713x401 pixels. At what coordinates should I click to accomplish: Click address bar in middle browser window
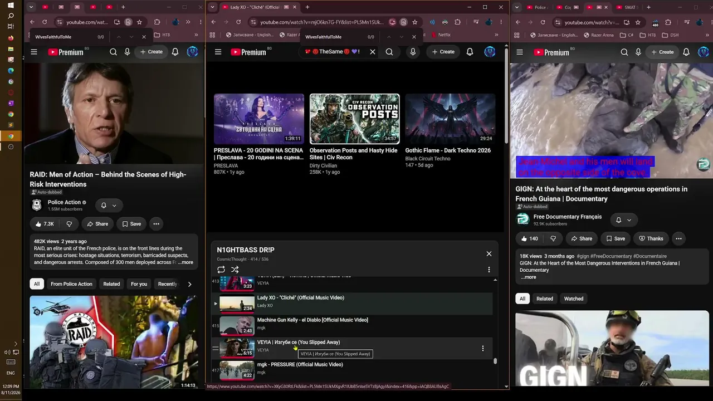pyautogui.click(x=322, y=22)
